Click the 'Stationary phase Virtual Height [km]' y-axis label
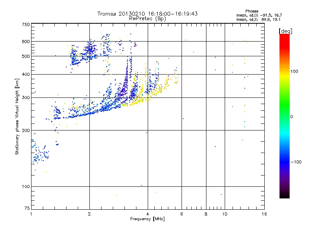The width and height of the screenshot is (311, 233). [17, 116]
